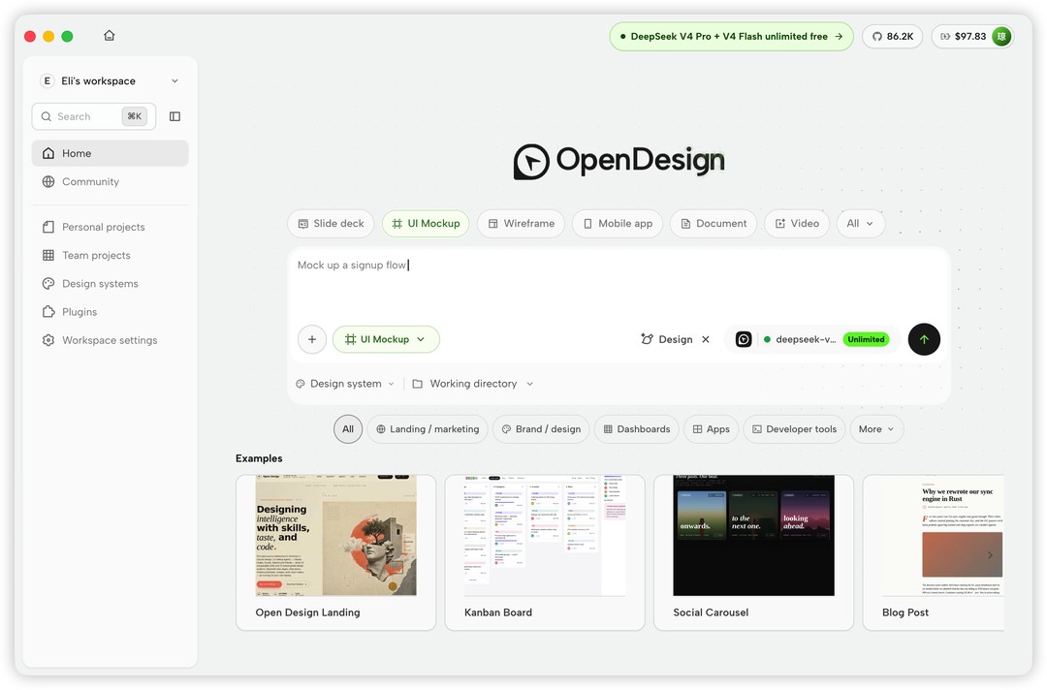Expand the More filters dropdown
Screen dimensions: 1047x690
coord(876,429)
